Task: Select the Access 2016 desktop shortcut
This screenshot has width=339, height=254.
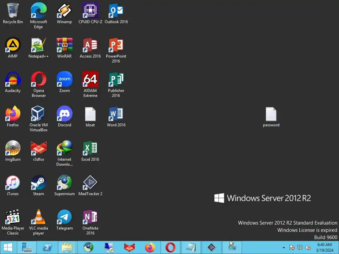Action: click(90, 48)
